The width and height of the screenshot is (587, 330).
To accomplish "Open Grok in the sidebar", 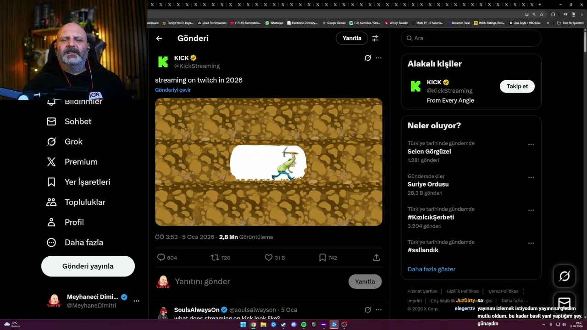I will pyautogui.click(x=64, y=142).
